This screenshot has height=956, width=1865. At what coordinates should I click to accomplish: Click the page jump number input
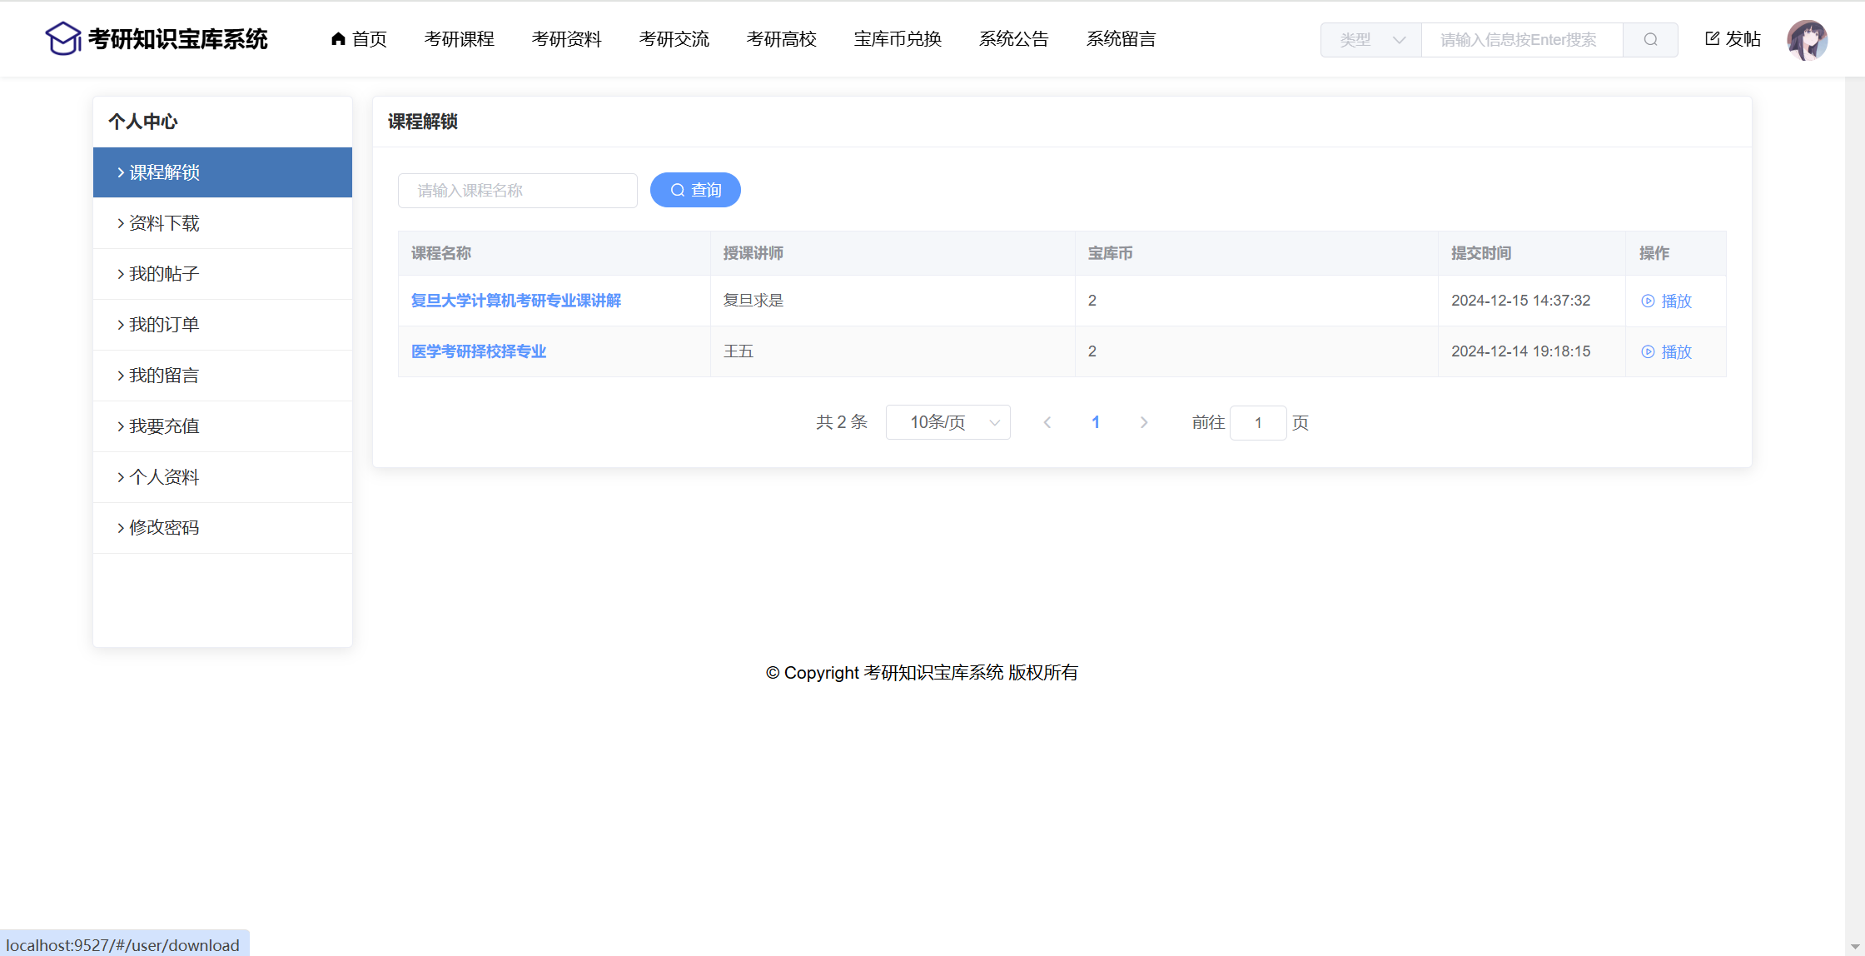[1258, 423]
